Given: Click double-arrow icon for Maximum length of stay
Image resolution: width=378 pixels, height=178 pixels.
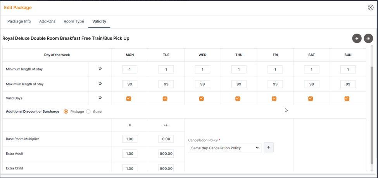Looking at the screenshot, I should (x=100, y=84).
